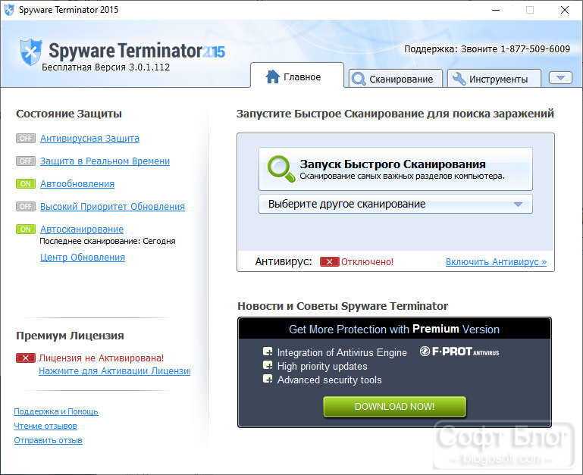Open the Автосканирование link
This screenshot has height=475, width=583.
click(x=82, y=229)
